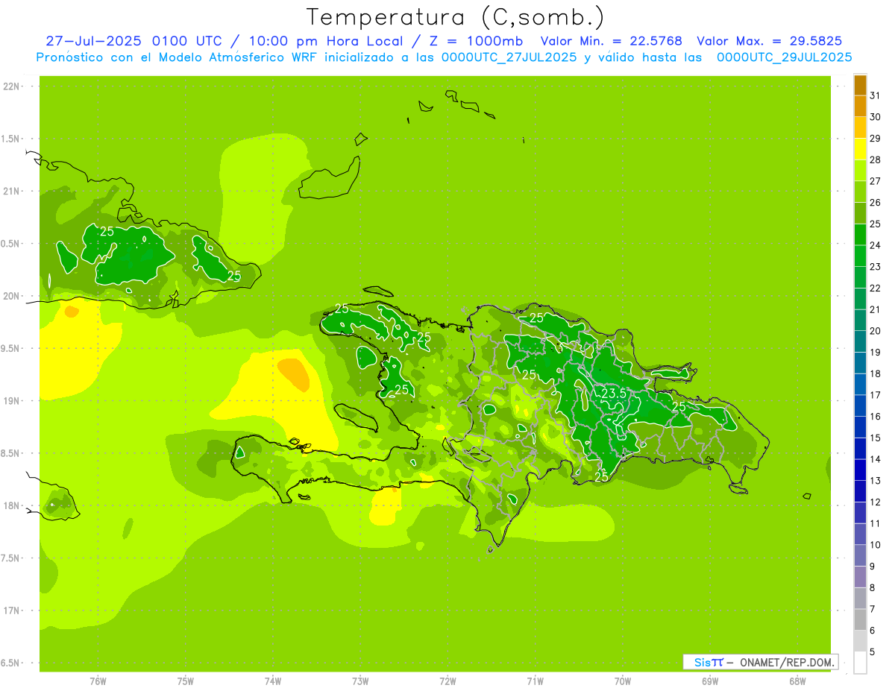Click the "23.5" contour label on the map
Viewport: 895px width, 691px height.
coord(613,393)
